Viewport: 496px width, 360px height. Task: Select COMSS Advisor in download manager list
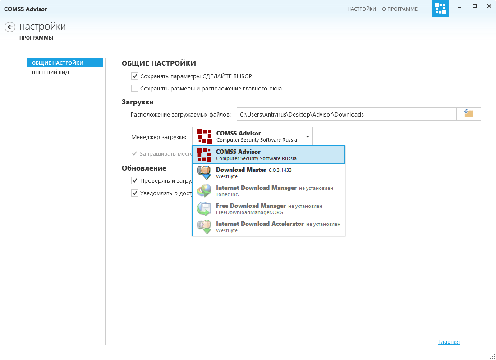[x=269, y=155]
